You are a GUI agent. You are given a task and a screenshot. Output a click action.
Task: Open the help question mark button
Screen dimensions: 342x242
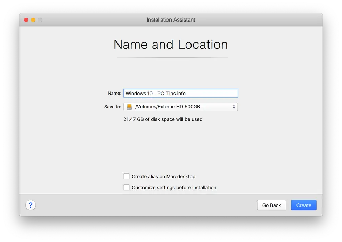click(x=31, y=205)
